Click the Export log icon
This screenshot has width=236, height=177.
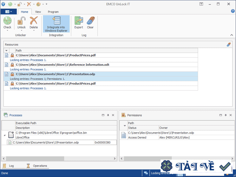click(x=79, y=21)
